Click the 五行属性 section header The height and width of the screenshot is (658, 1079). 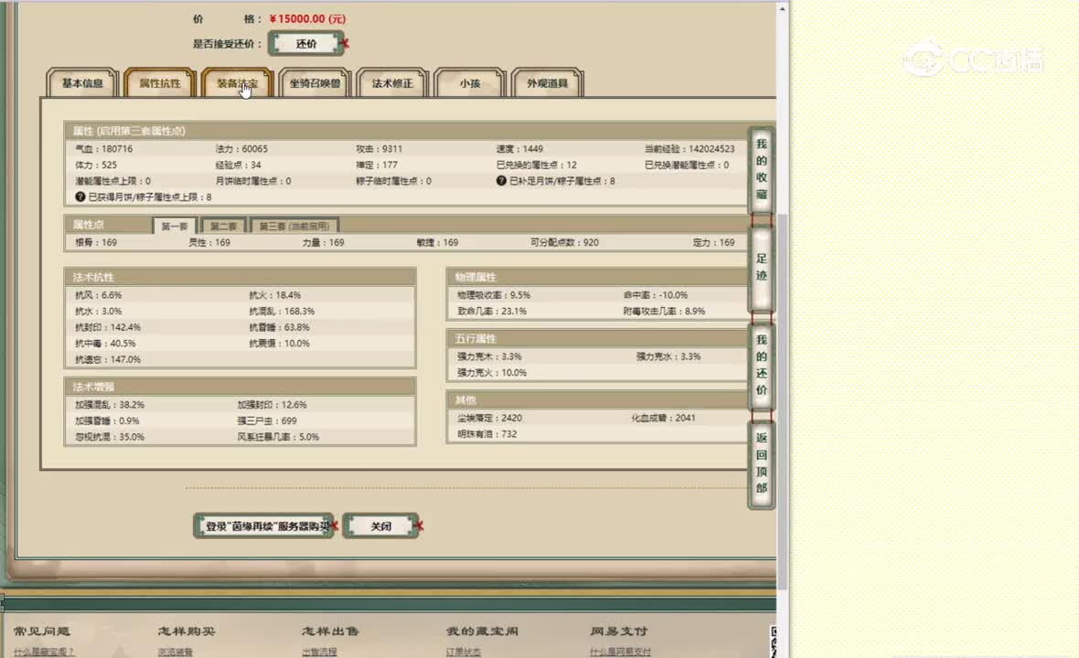point(596,338)
